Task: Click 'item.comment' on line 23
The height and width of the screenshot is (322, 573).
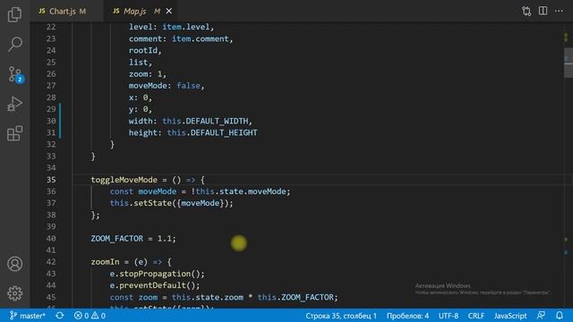Action: point(201,38)
